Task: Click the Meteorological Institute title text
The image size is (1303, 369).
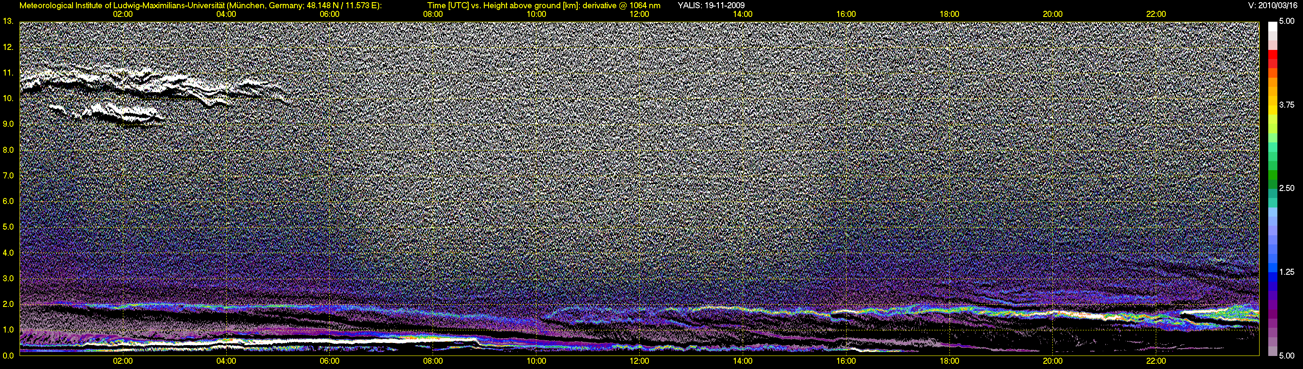Action: tap(201, 6)
